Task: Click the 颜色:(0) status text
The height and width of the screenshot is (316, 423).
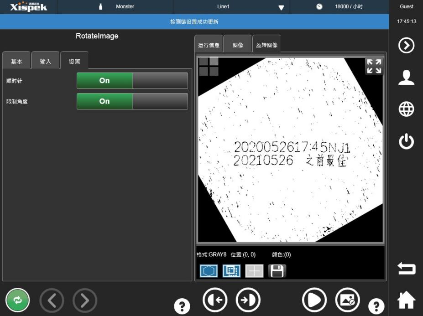Action: coord(282,254)
